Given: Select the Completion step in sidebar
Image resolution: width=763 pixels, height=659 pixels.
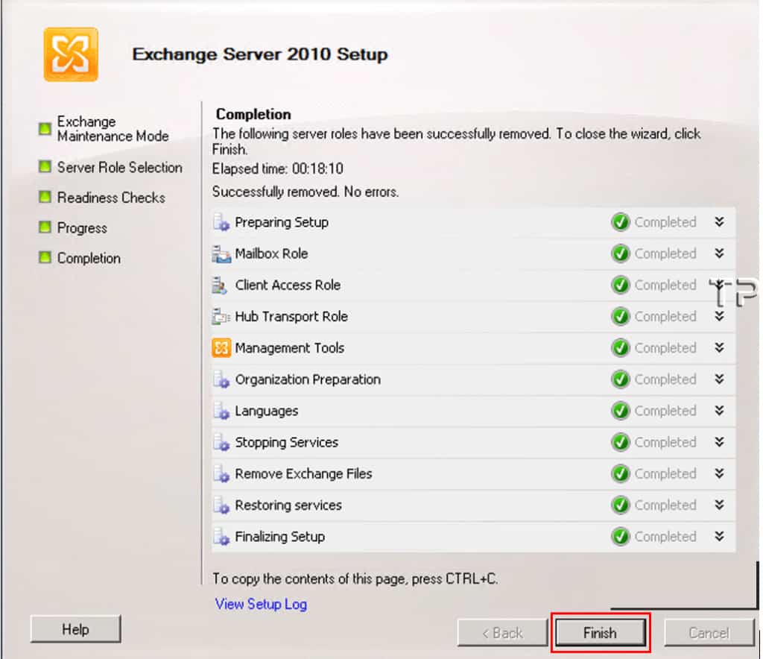Looking at the screenshot, I should click(x=89, y=258).
